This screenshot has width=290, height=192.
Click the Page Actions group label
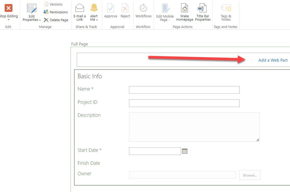coord(182,27)
